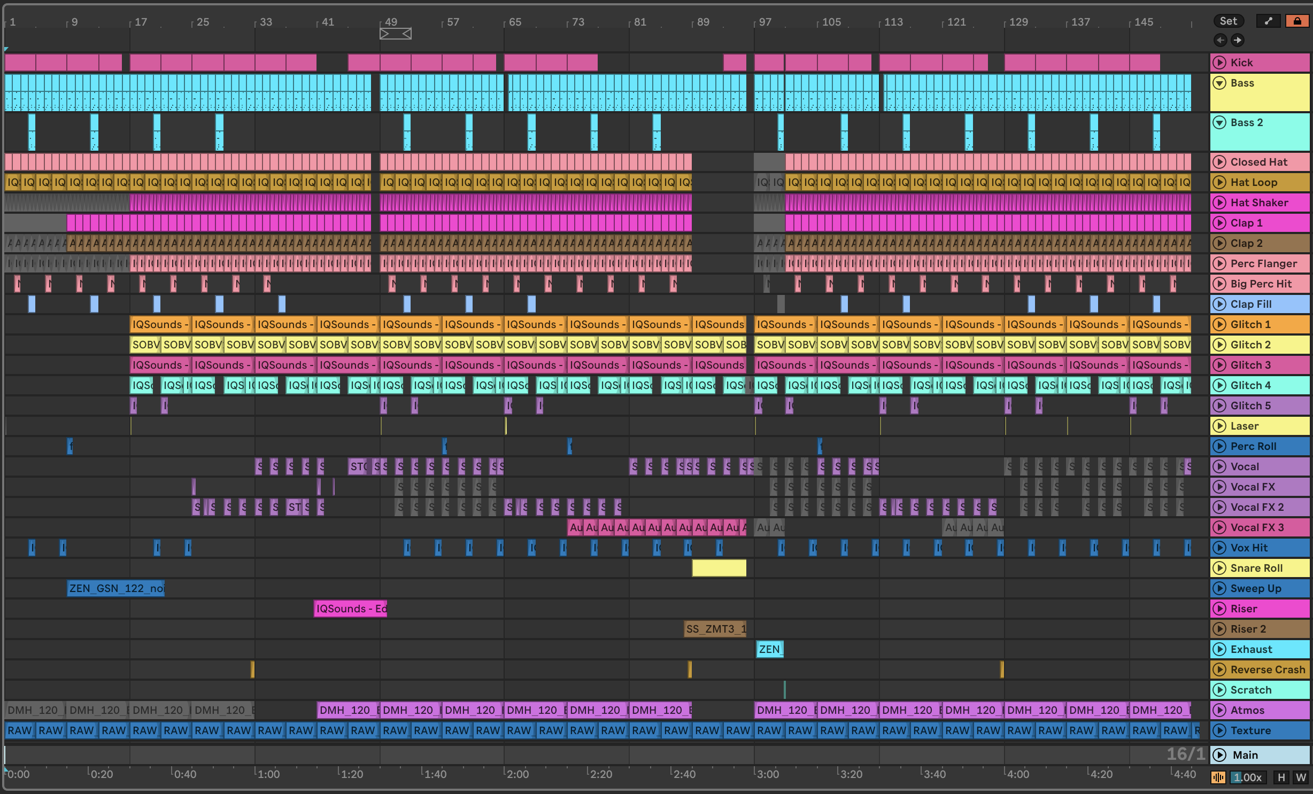Jump to previous locator arrow
The width and height of the screenshot is (1313, 794).
tap(1221, 40)
